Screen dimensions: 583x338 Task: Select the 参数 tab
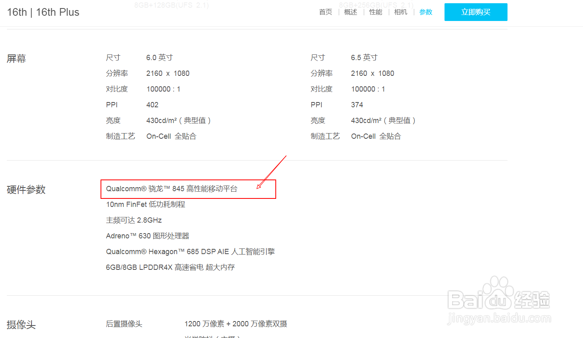[426, 12]
